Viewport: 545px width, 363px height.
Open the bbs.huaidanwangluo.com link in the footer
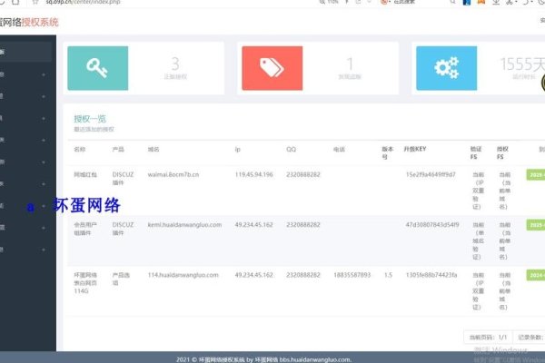[315, 360]
